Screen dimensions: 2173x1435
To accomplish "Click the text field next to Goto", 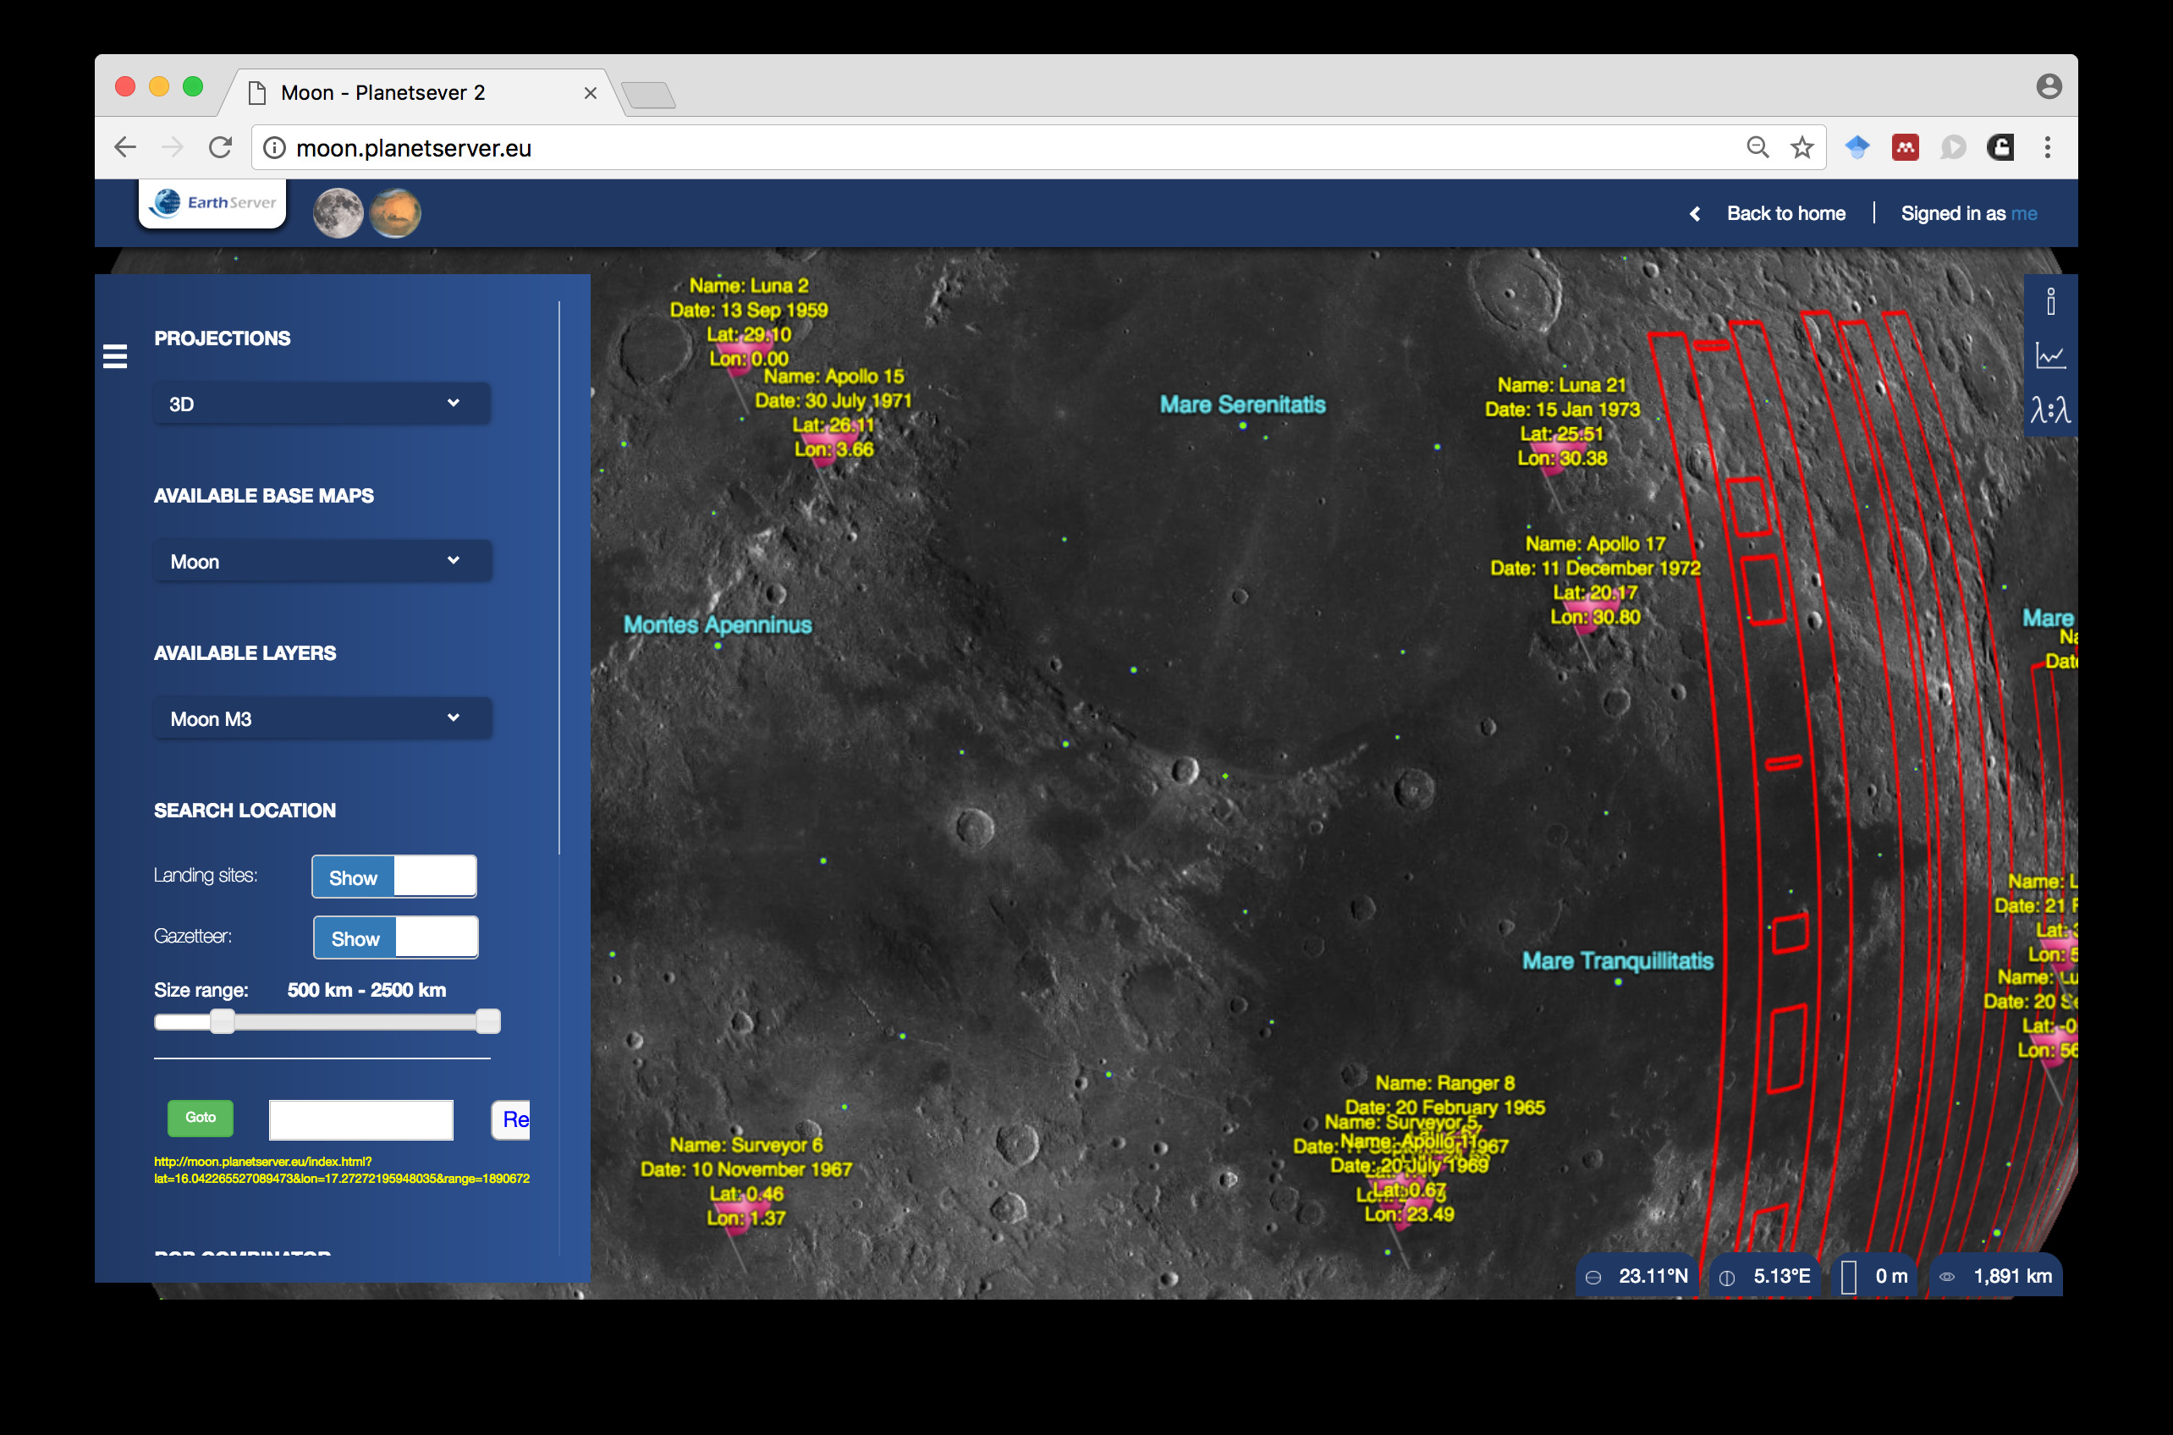I will point(360,1119).
